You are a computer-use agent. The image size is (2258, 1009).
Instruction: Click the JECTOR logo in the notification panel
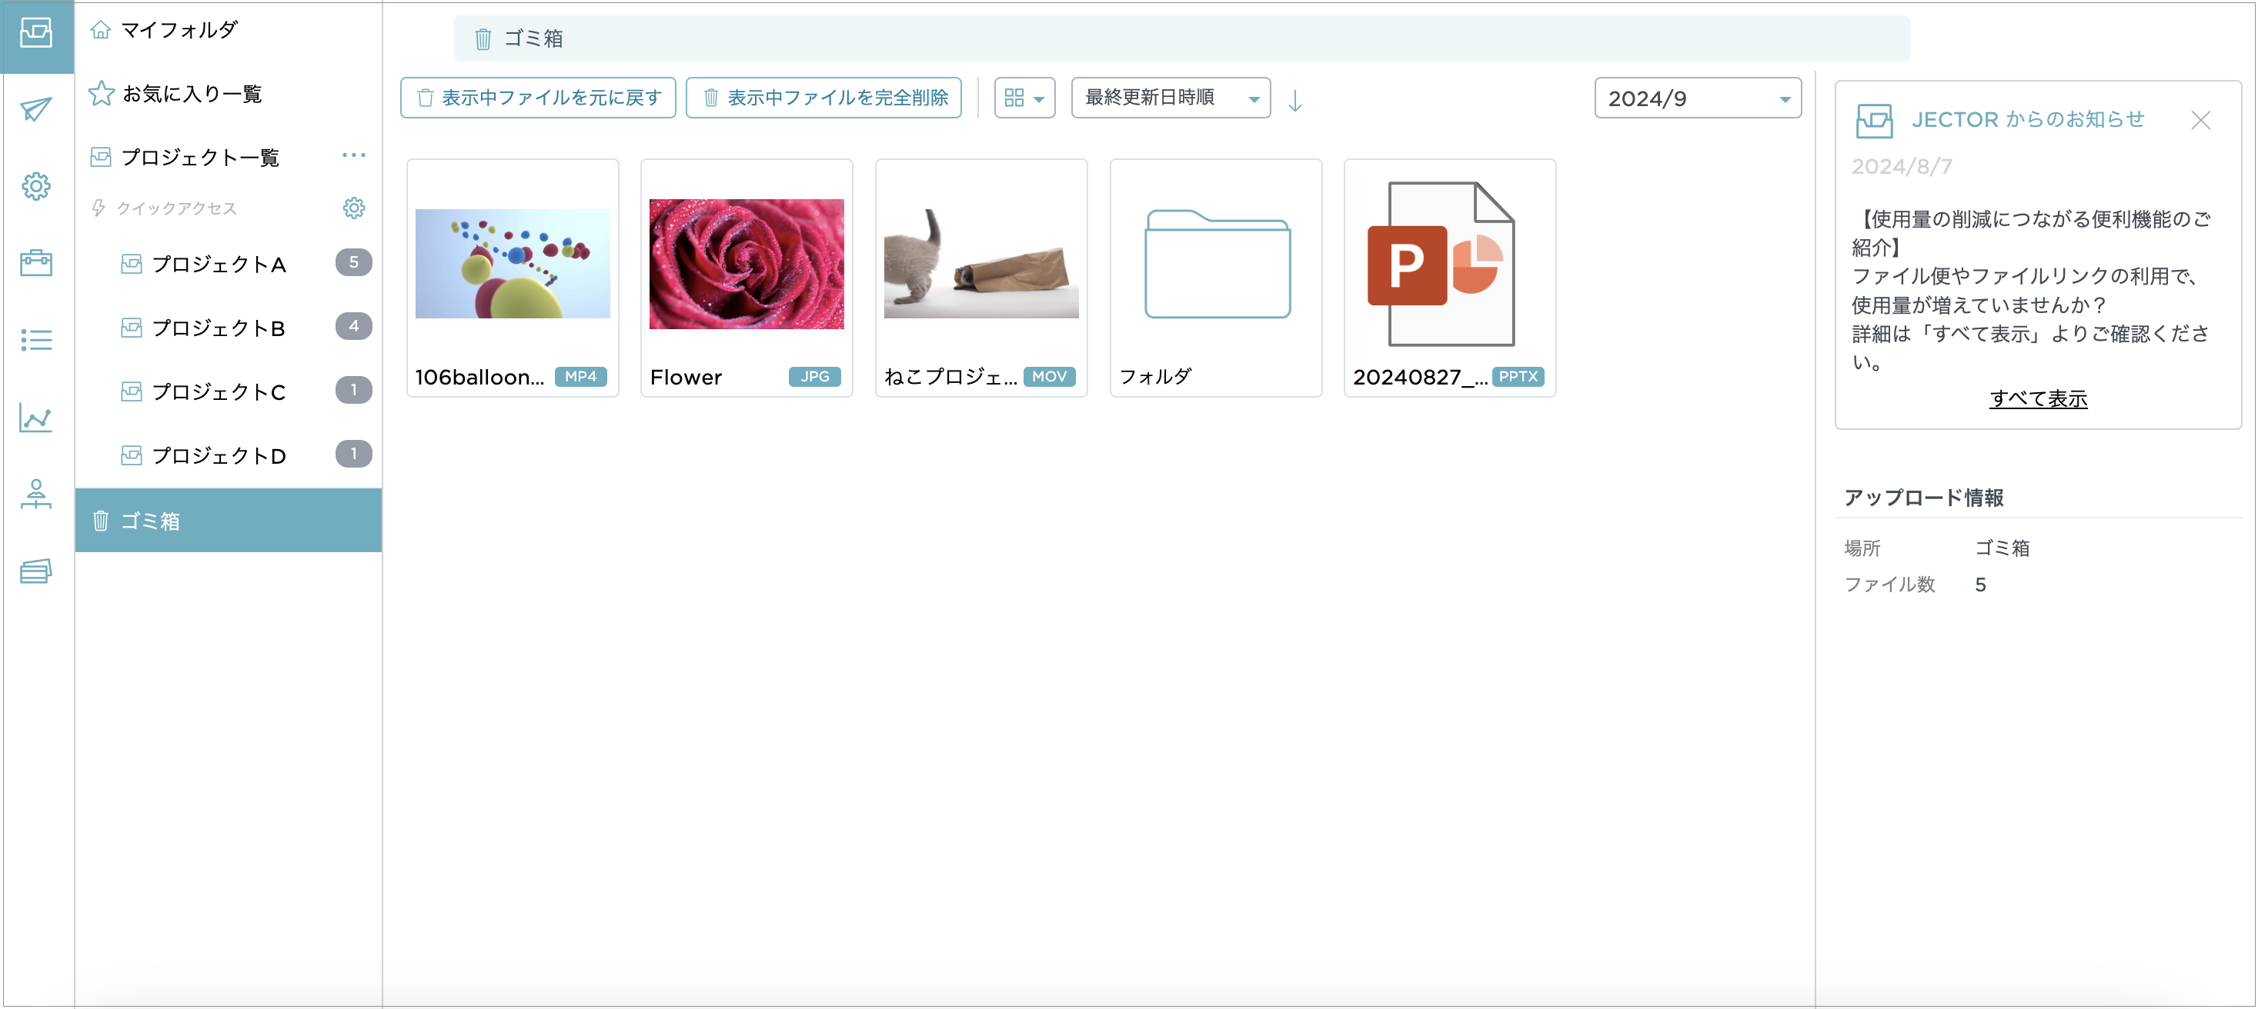(1875, 121)
